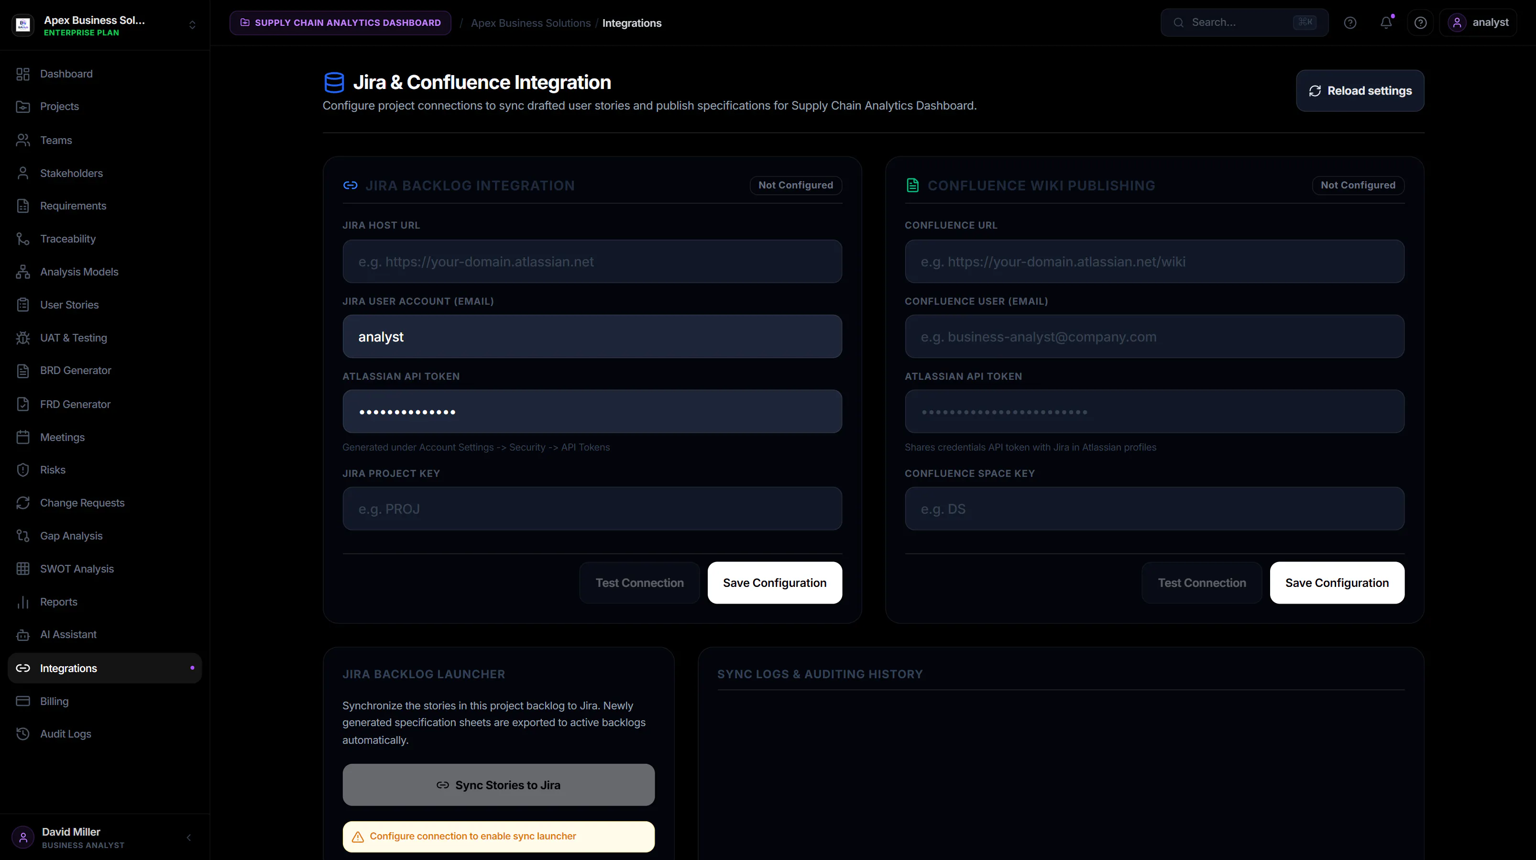Image resolution: width=1536 pixels, height=860 pixels.
Task: Click the Jira User Account email field
Action: 592,336
